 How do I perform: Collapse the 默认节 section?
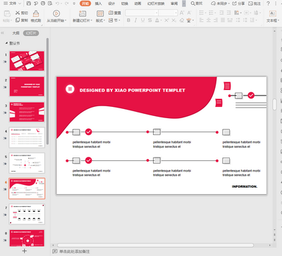(6, 43)
